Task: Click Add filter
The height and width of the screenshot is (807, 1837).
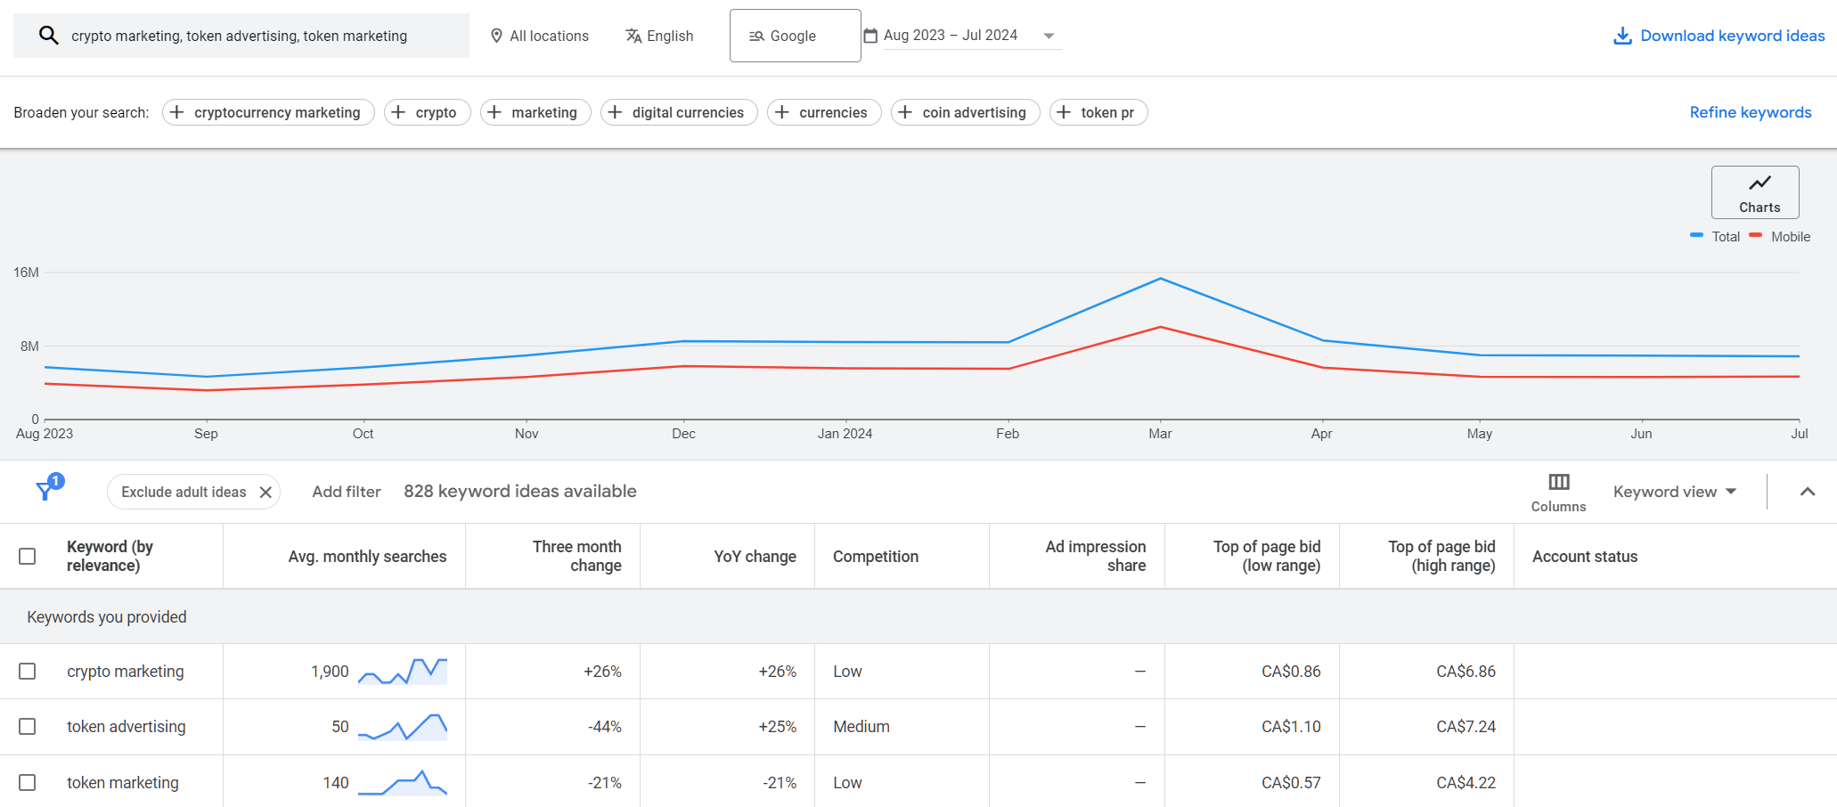Action: pos(346,491)
